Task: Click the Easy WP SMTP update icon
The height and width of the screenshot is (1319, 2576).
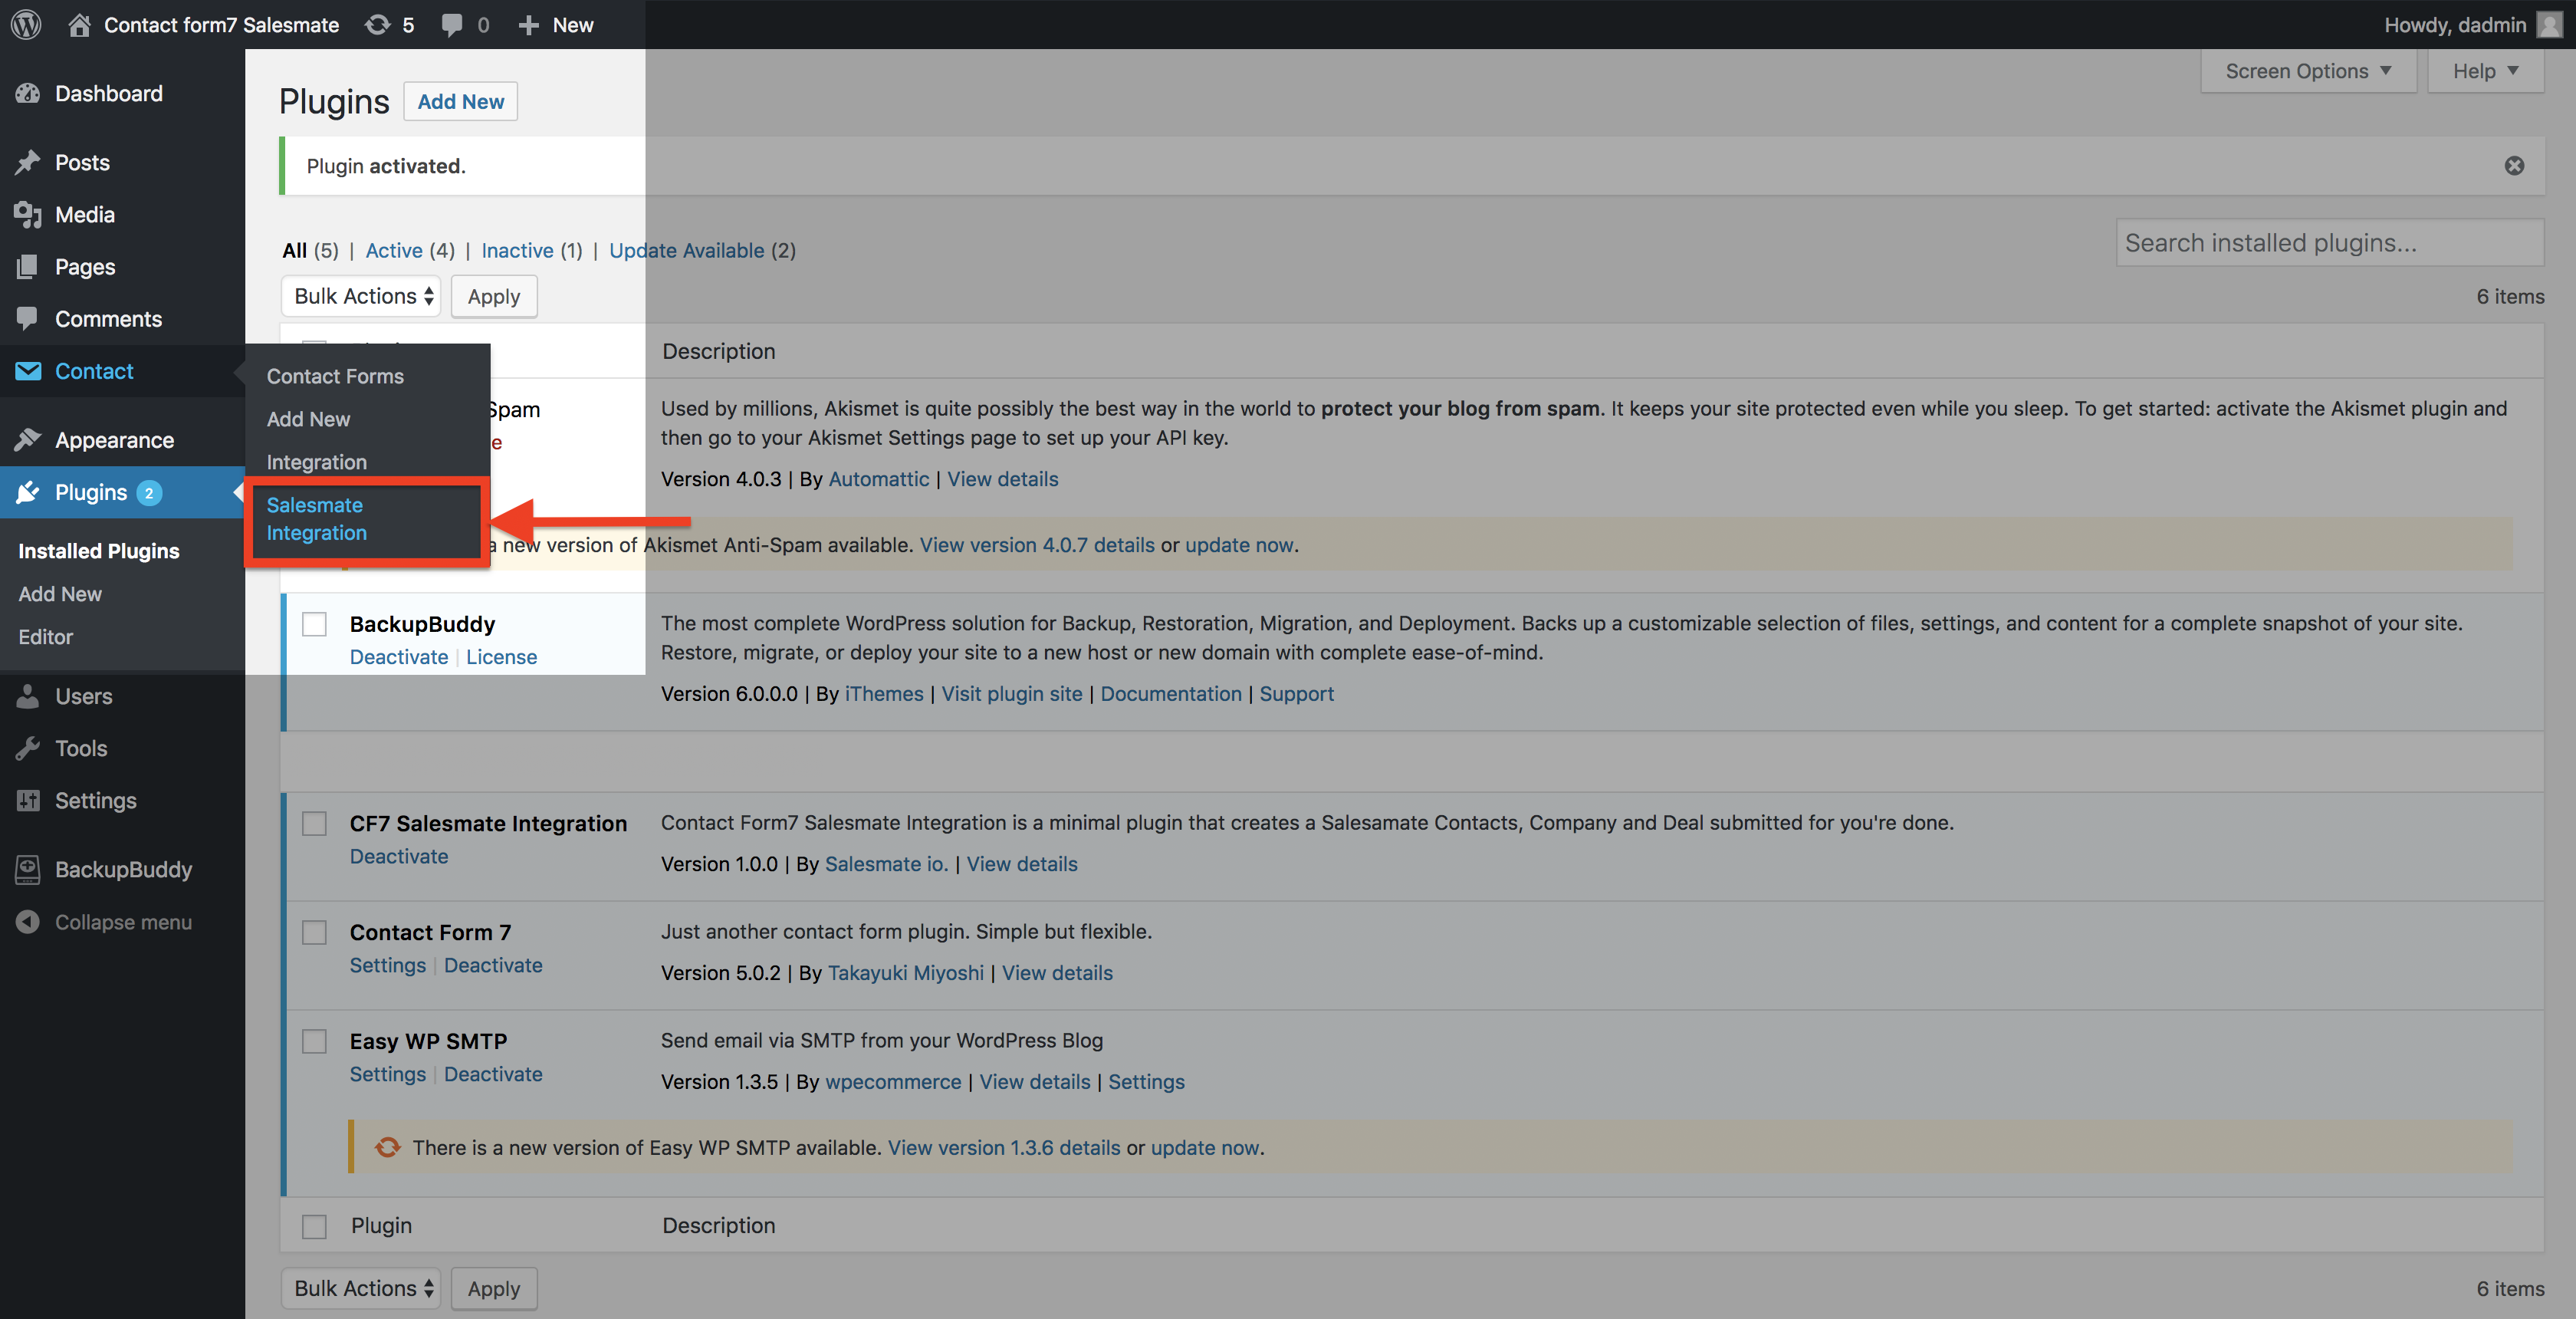Action: coord(387,1147)
